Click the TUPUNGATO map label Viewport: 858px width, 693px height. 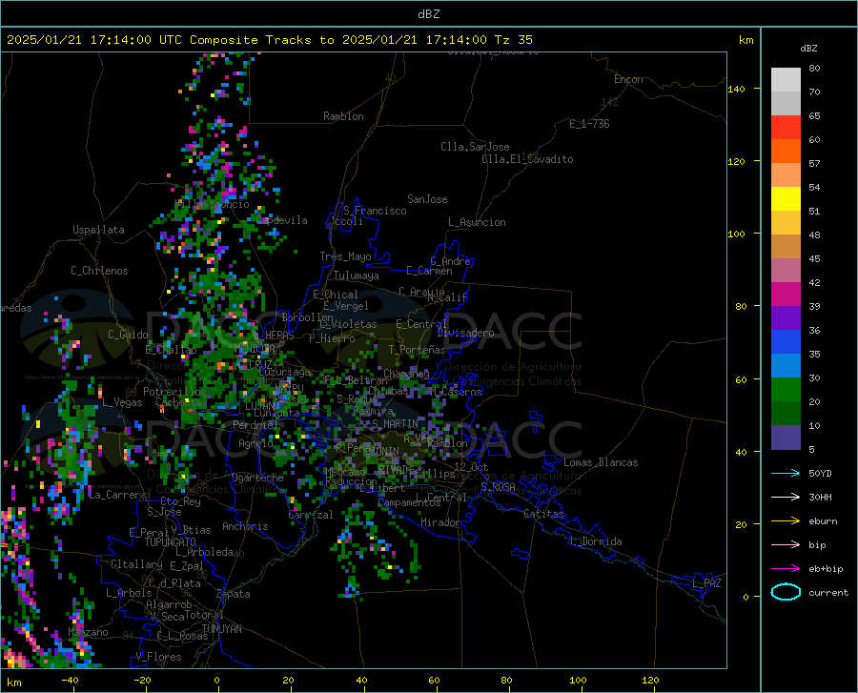pos(171,542)
